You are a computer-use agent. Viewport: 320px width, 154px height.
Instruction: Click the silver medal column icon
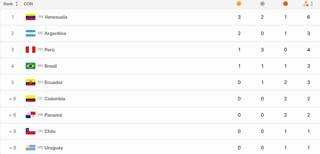[262, 4]
